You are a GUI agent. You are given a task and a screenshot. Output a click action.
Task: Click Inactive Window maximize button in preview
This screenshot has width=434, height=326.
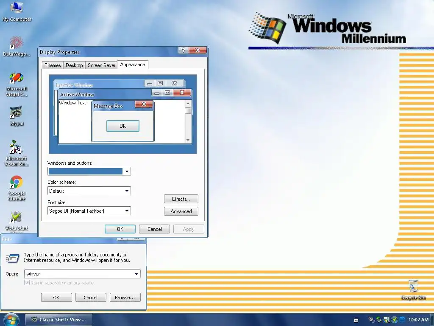160,83
